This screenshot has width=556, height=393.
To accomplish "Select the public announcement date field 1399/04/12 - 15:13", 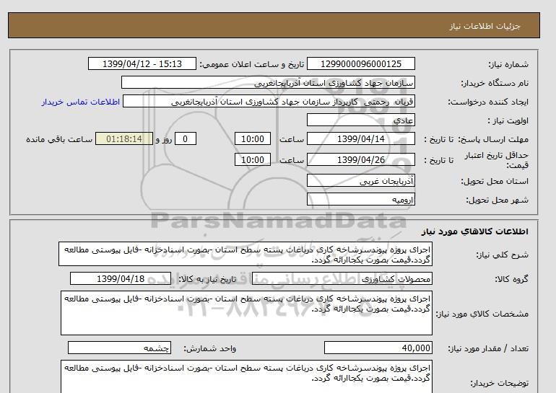I will pos(142,64).
